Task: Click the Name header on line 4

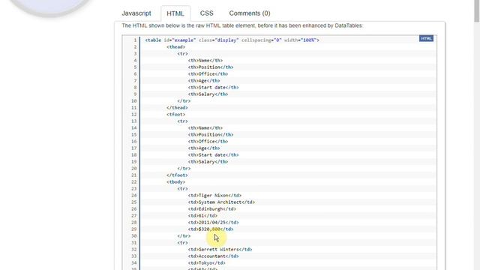Action: point(205,61)
